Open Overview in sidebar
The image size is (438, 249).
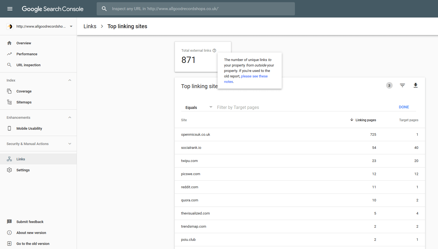click(38, 43)
